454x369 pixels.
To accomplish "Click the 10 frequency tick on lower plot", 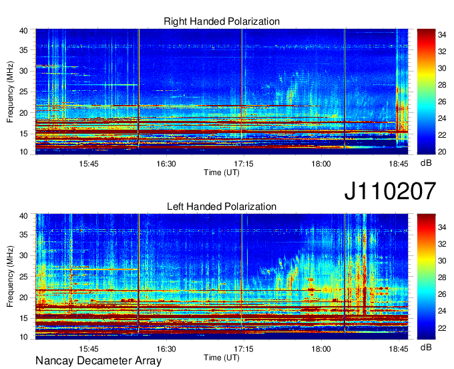I will click(23, 337).
